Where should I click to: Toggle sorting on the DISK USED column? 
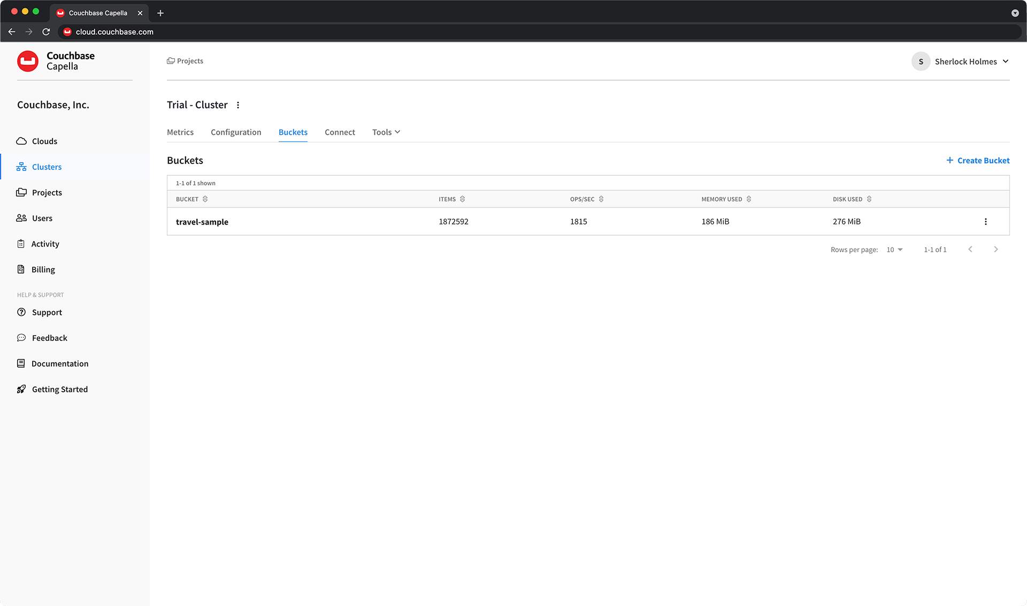click(x=869, y=199)
